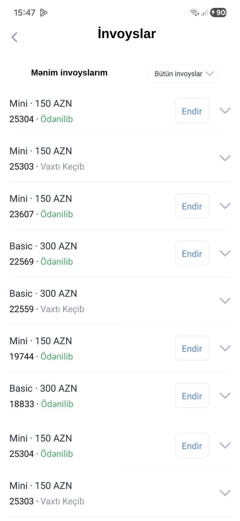Tap the cellular signal strength icon

coord(204,13)
